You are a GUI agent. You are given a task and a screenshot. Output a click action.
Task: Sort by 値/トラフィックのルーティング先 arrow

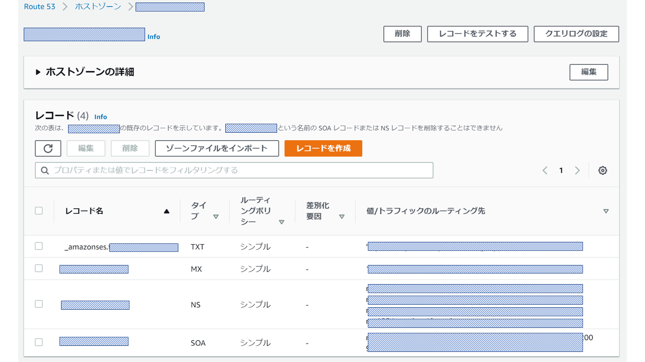pyautogui.click(x=606, y=211)
